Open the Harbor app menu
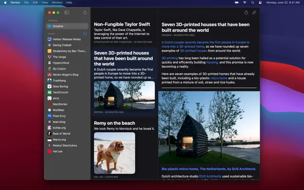This screenshot has height=190, width=304. [15, 2]
